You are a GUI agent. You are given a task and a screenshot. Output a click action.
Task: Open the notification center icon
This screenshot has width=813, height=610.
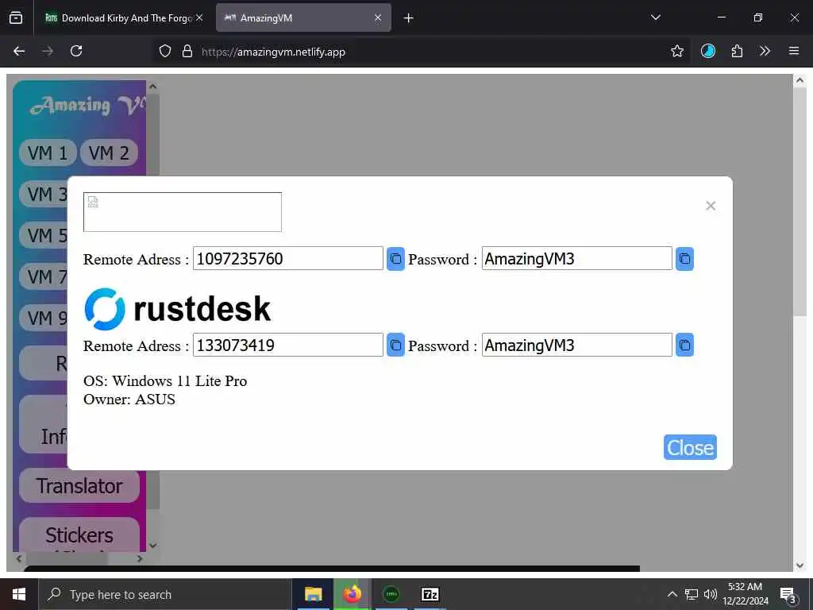[788, 595]
